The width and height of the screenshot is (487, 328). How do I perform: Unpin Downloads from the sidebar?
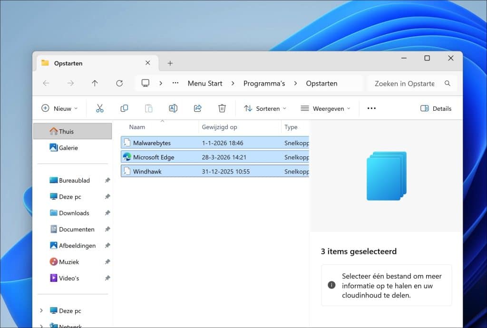(107, 213)
